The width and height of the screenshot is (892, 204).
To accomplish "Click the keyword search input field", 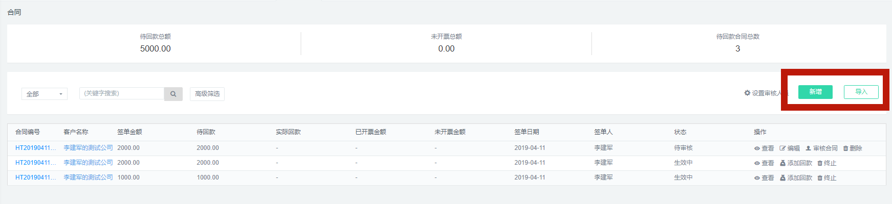I will 122,93.
